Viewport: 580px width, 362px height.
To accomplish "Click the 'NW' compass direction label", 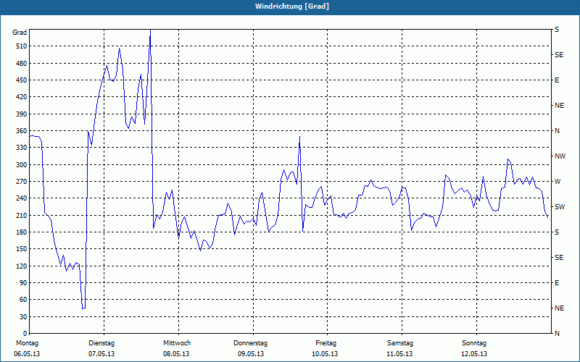I will (x=560, y=156).
